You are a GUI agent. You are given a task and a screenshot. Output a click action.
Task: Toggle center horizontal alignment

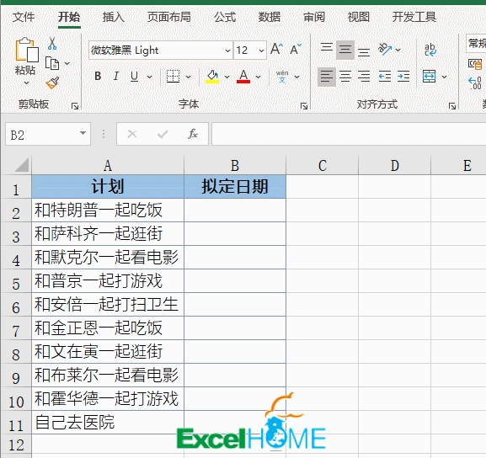coord(345,77)
